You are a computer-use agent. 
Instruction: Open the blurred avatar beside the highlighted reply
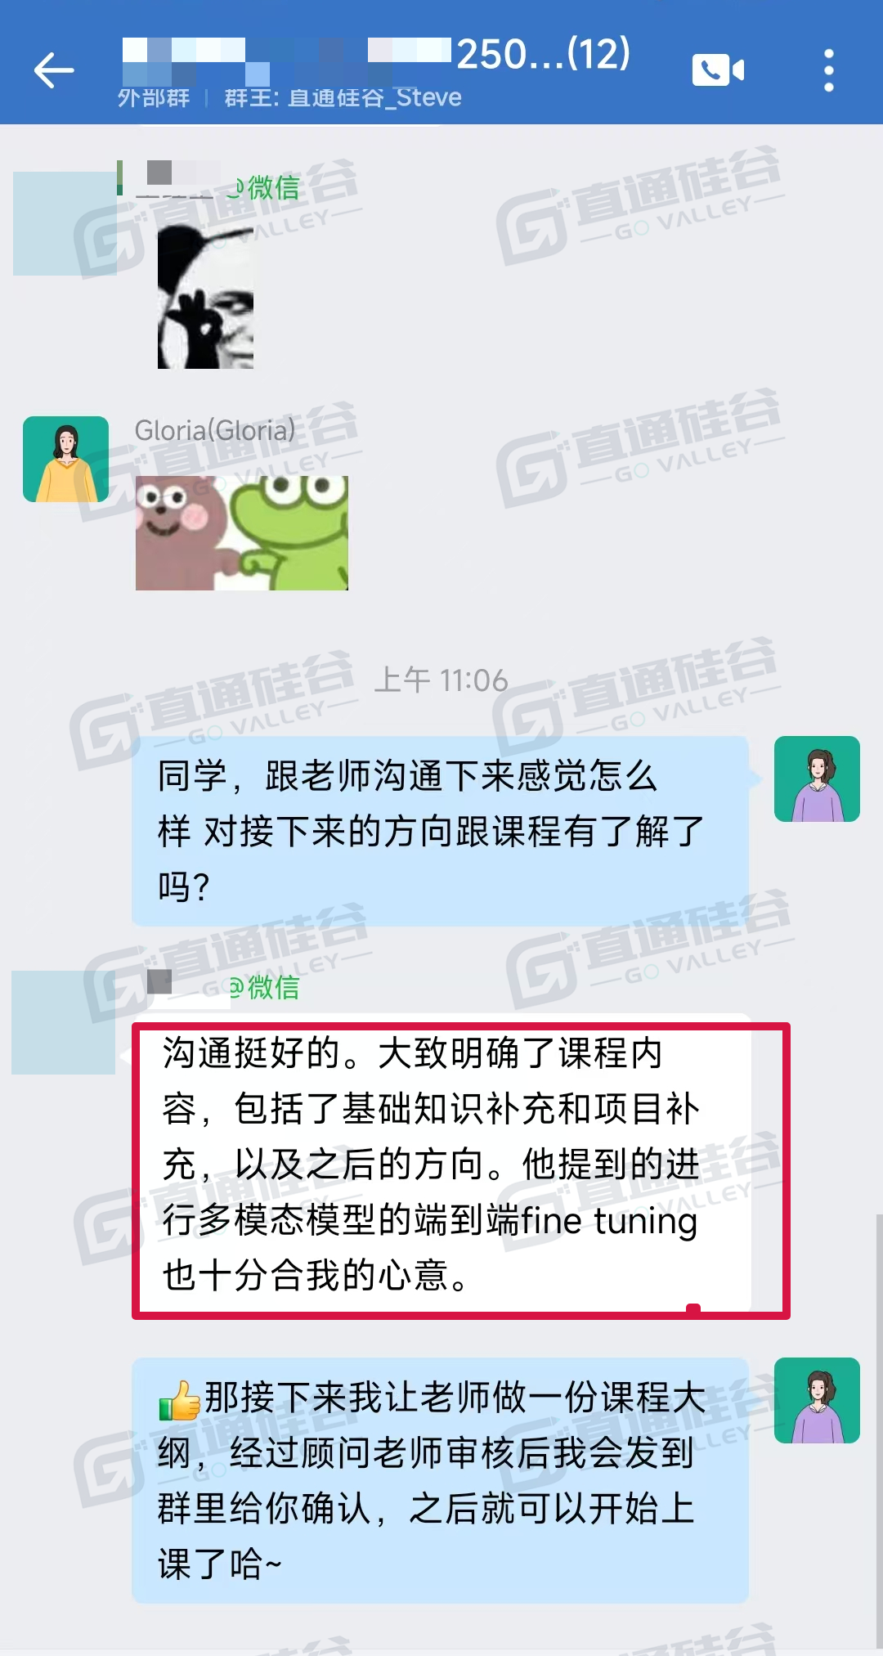pos(63,1022)
